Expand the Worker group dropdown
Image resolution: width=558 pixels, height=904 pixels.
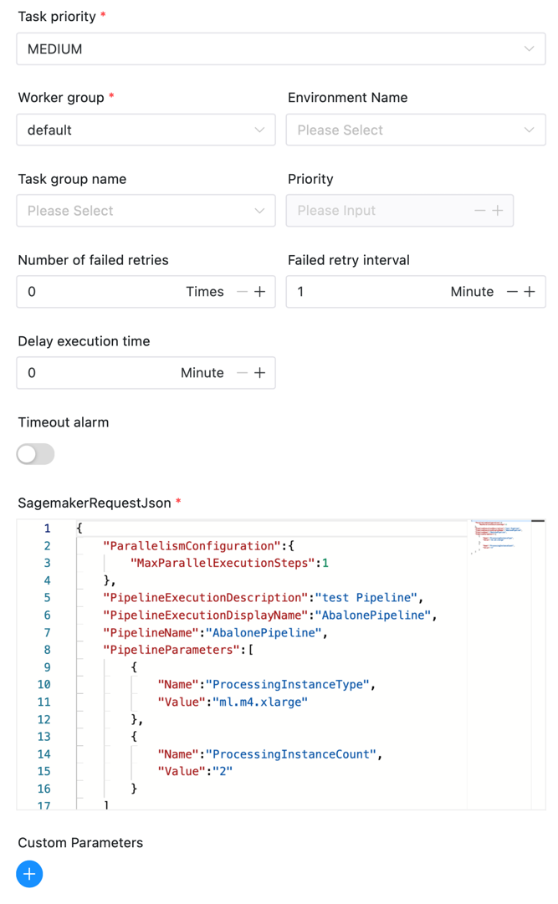[146, 130]
